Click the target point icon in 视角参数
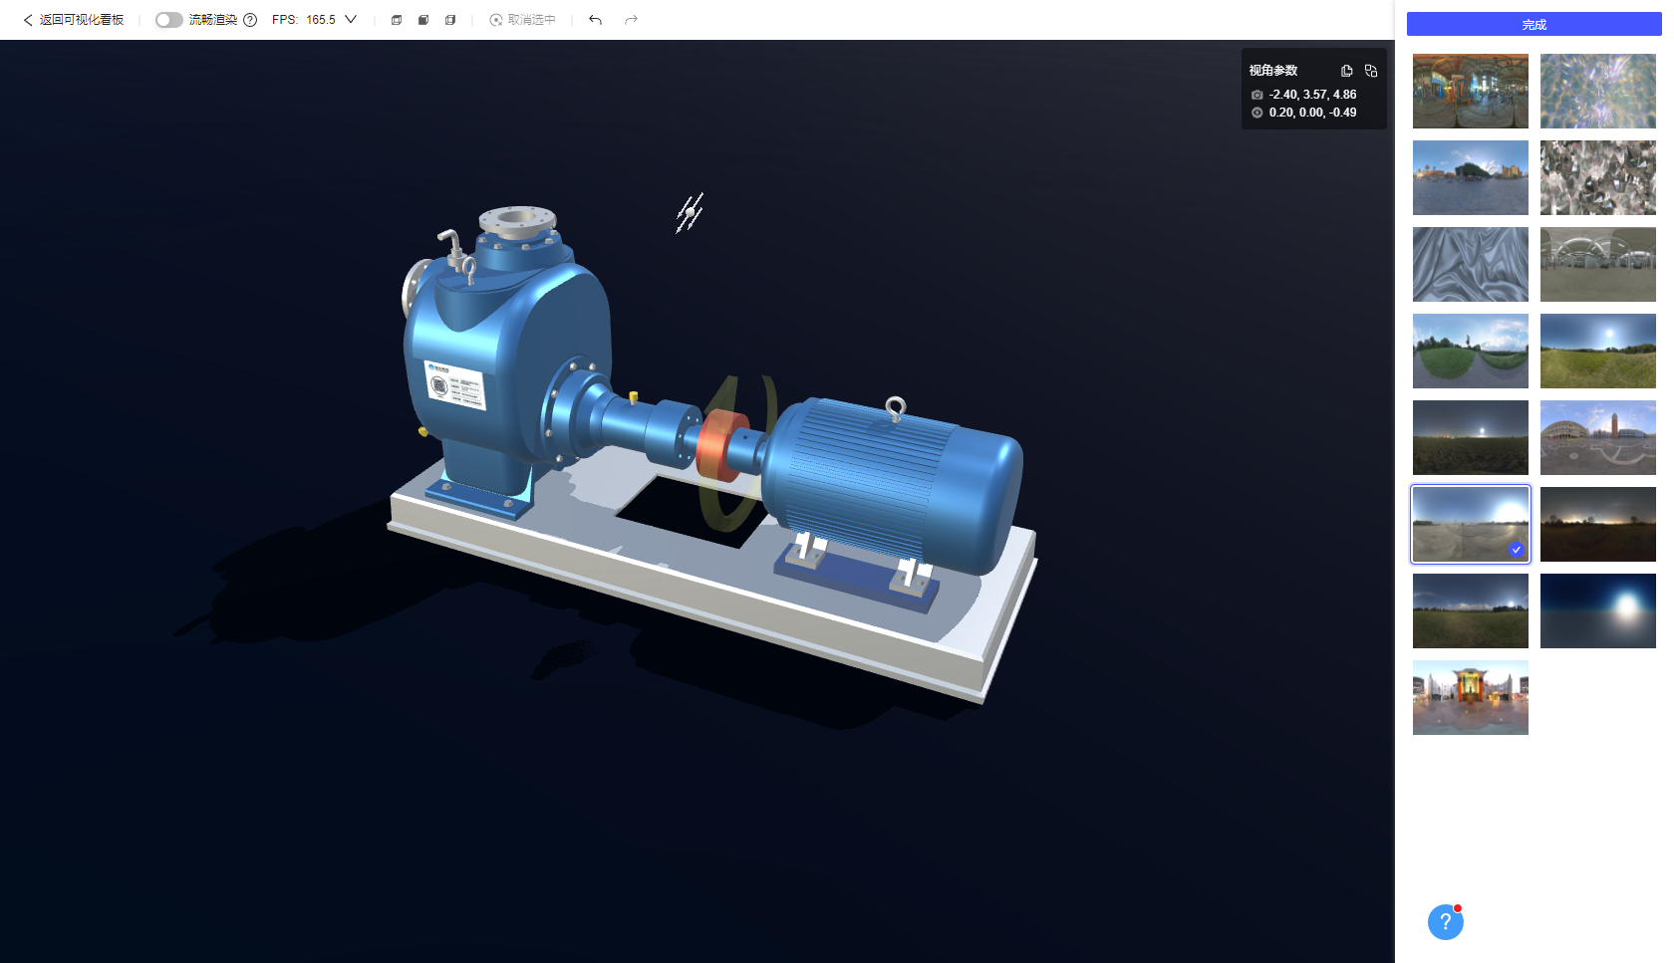Viewport: 1674px width, 963px height. (1257, 113)
